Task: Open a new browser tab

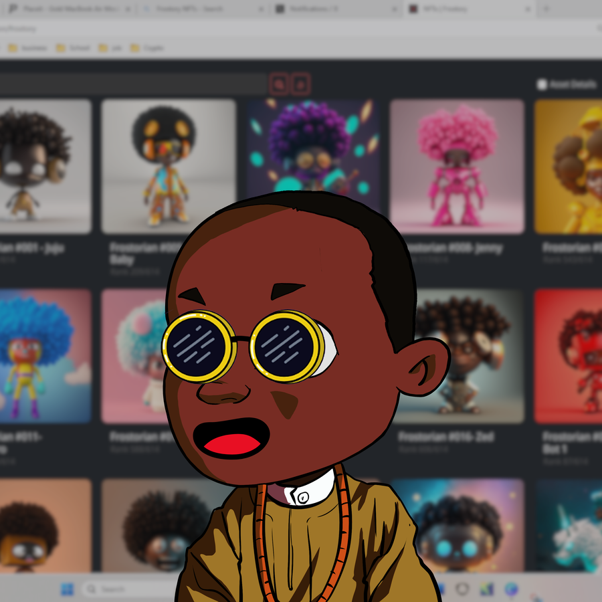Action: (x=546, y=9)
